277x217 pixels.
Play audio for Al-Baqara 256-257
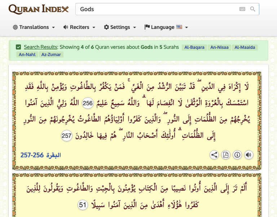pos(249,155)
